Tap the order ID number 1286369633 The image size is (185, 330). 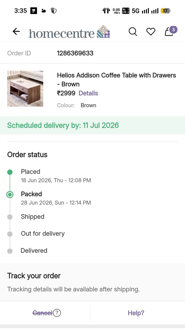(x=75, y=53)
